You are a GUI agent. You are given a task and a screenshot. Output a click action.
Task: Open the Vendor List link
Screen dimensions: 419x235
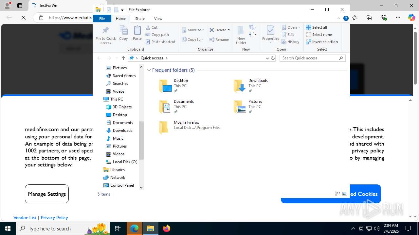[25, 218]
